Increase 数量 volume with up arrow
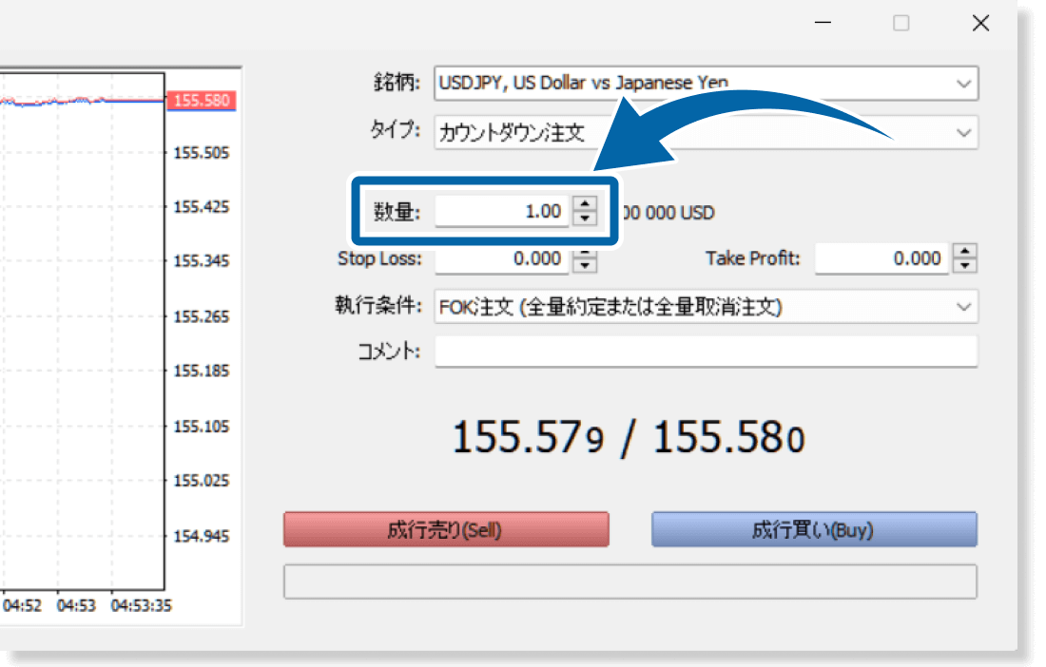 pos(585,203)
